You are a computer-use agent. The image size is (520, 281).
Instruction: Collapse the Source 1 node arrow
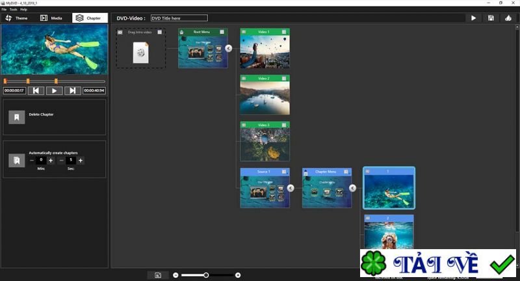point(291,188)
